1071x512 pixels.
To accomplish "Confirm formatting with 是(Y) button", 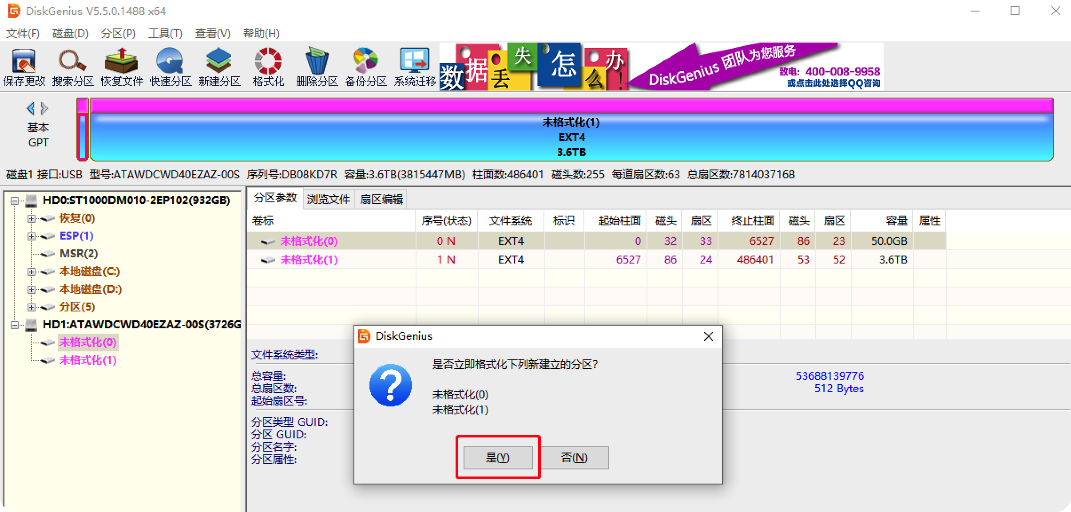I will pyautogui.click(x=498, y=457).
